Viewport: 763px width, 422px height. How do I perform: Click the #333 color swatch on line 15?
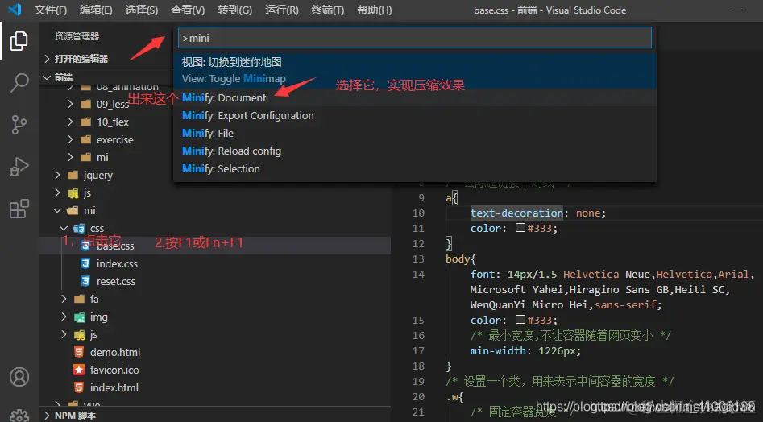(x=520, y=320)
